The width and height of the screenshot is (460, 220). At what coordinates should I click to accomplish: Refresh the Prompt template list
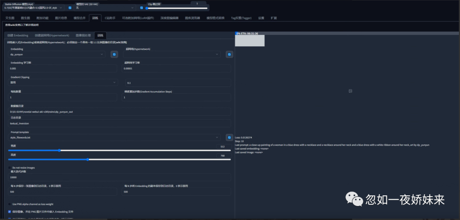click(230, 137)
